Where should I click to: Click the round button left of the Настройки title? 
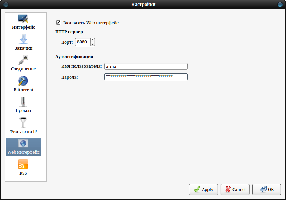pyautogui.click(x=6, y=5)
